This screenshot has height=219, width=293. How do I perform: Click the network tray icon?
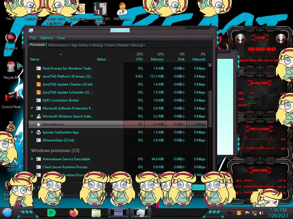(254, 213)
